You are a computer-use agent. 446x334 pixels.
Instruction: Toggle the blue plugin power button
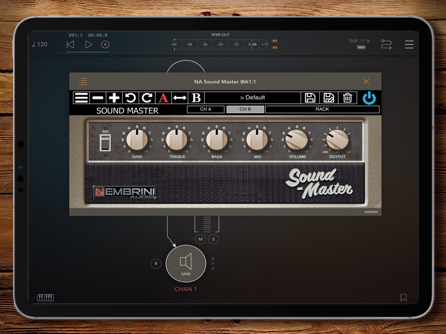click(x=369, y=98)
